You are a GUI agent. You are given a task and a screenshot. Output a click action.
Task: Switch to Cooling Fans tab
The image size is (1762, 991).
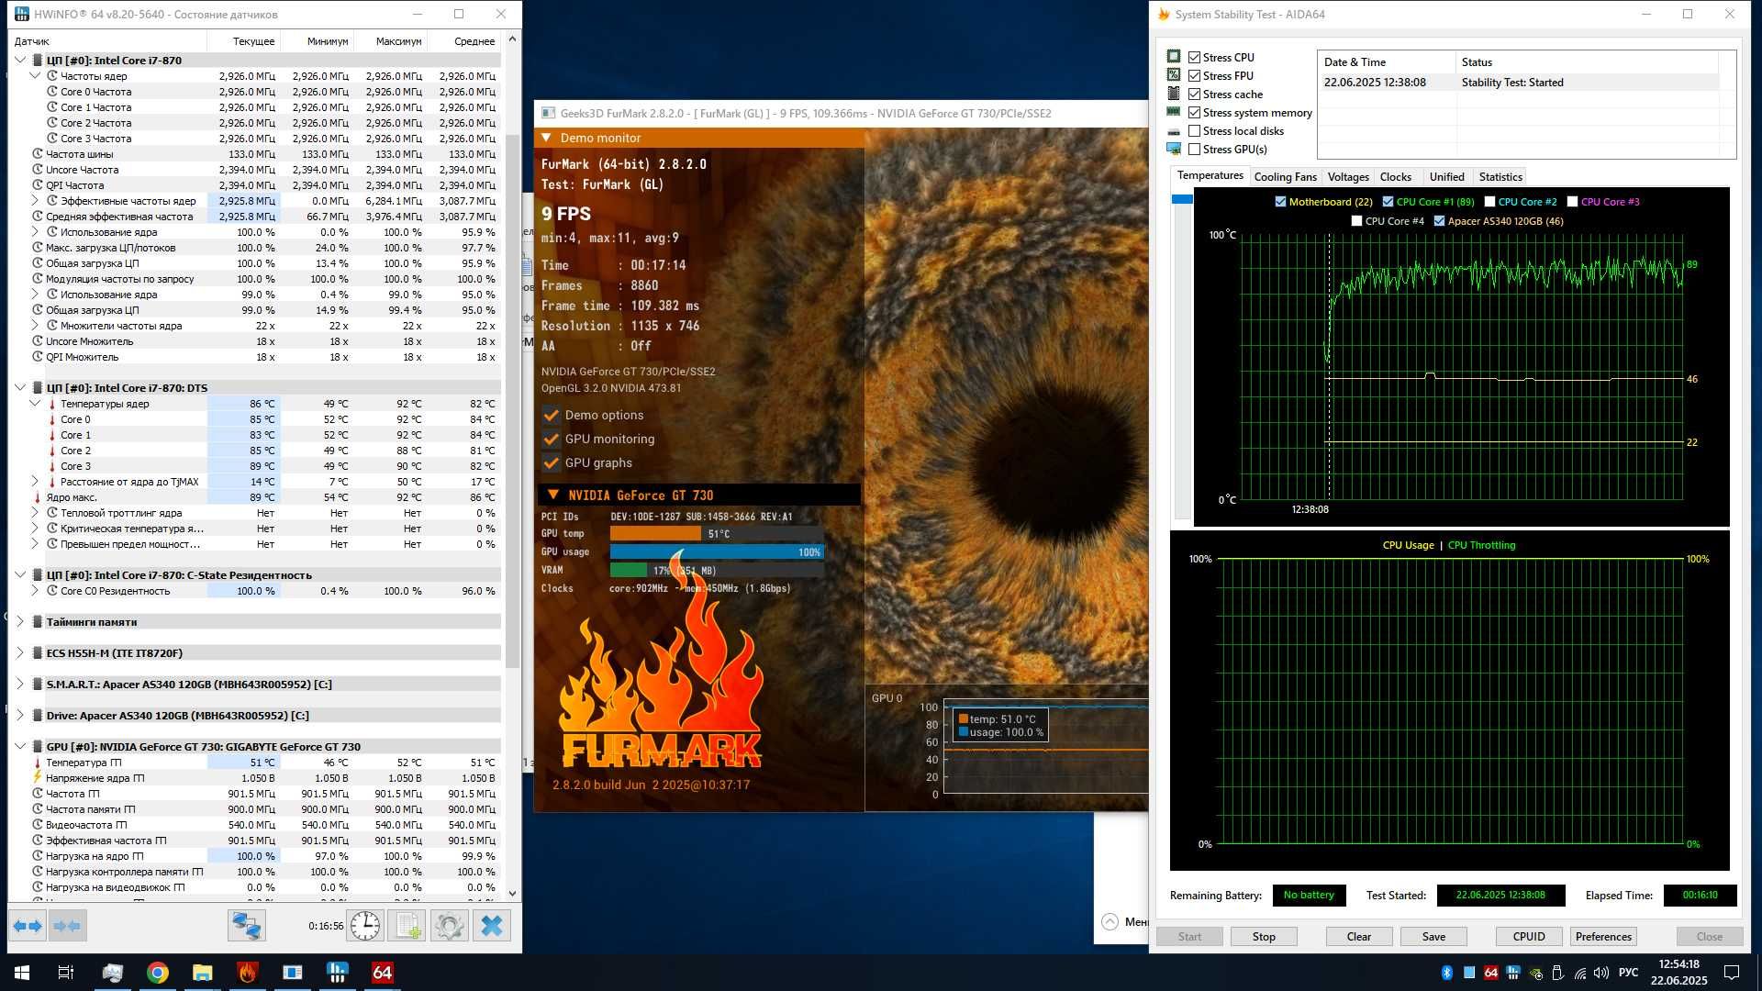pos(1285,177)
